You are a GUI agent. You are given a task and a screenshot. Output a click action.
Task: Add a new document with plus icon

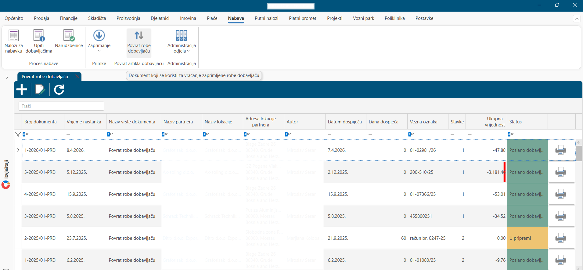[22, 89]
